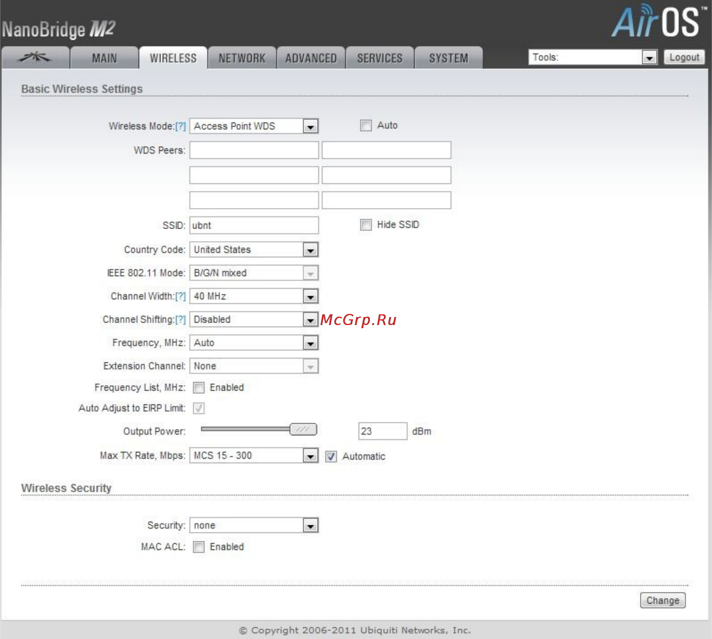Open Channel Width help [?] link
The image size is (712, 639).
tap(180, 297)
